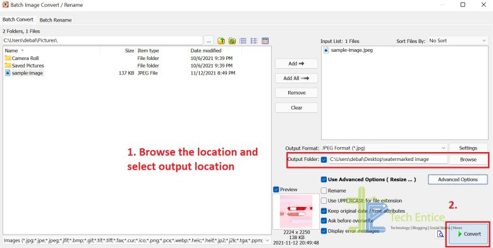
Task: Open the Images file type filter dropdown
Action: (137, 240)
